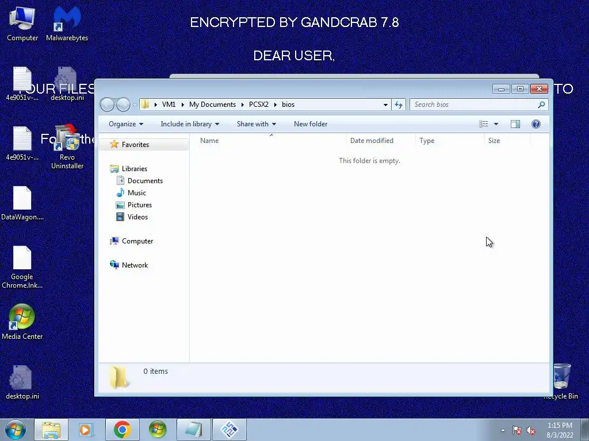Toggle the preview pane button
Viewport: 589px width, 441px height.
(x=515, y=124)
